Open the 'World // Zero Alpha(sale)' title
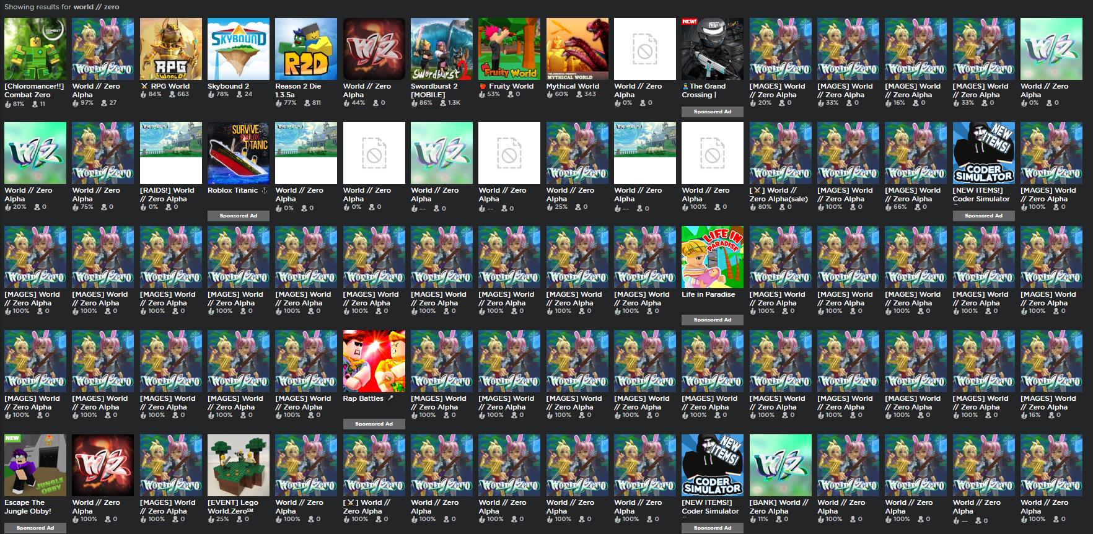This screenshot has width=1093, height=534. [x=779, y=195]
